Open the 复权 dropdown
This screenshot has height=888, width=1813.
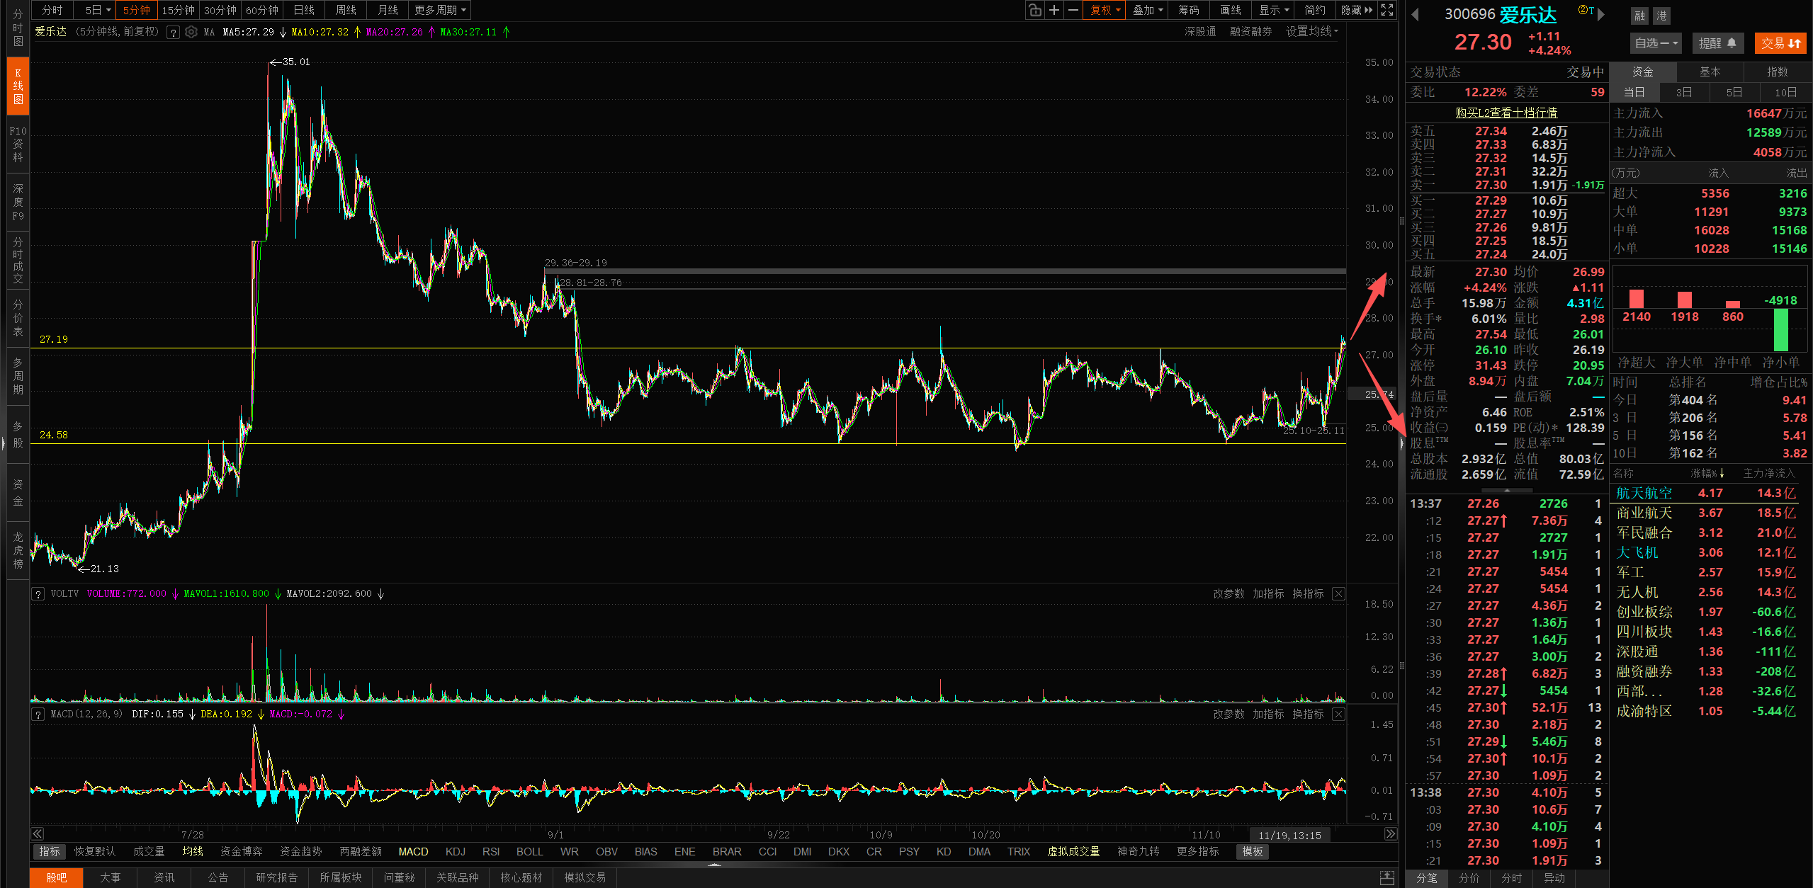click(x=1105, y=10)
